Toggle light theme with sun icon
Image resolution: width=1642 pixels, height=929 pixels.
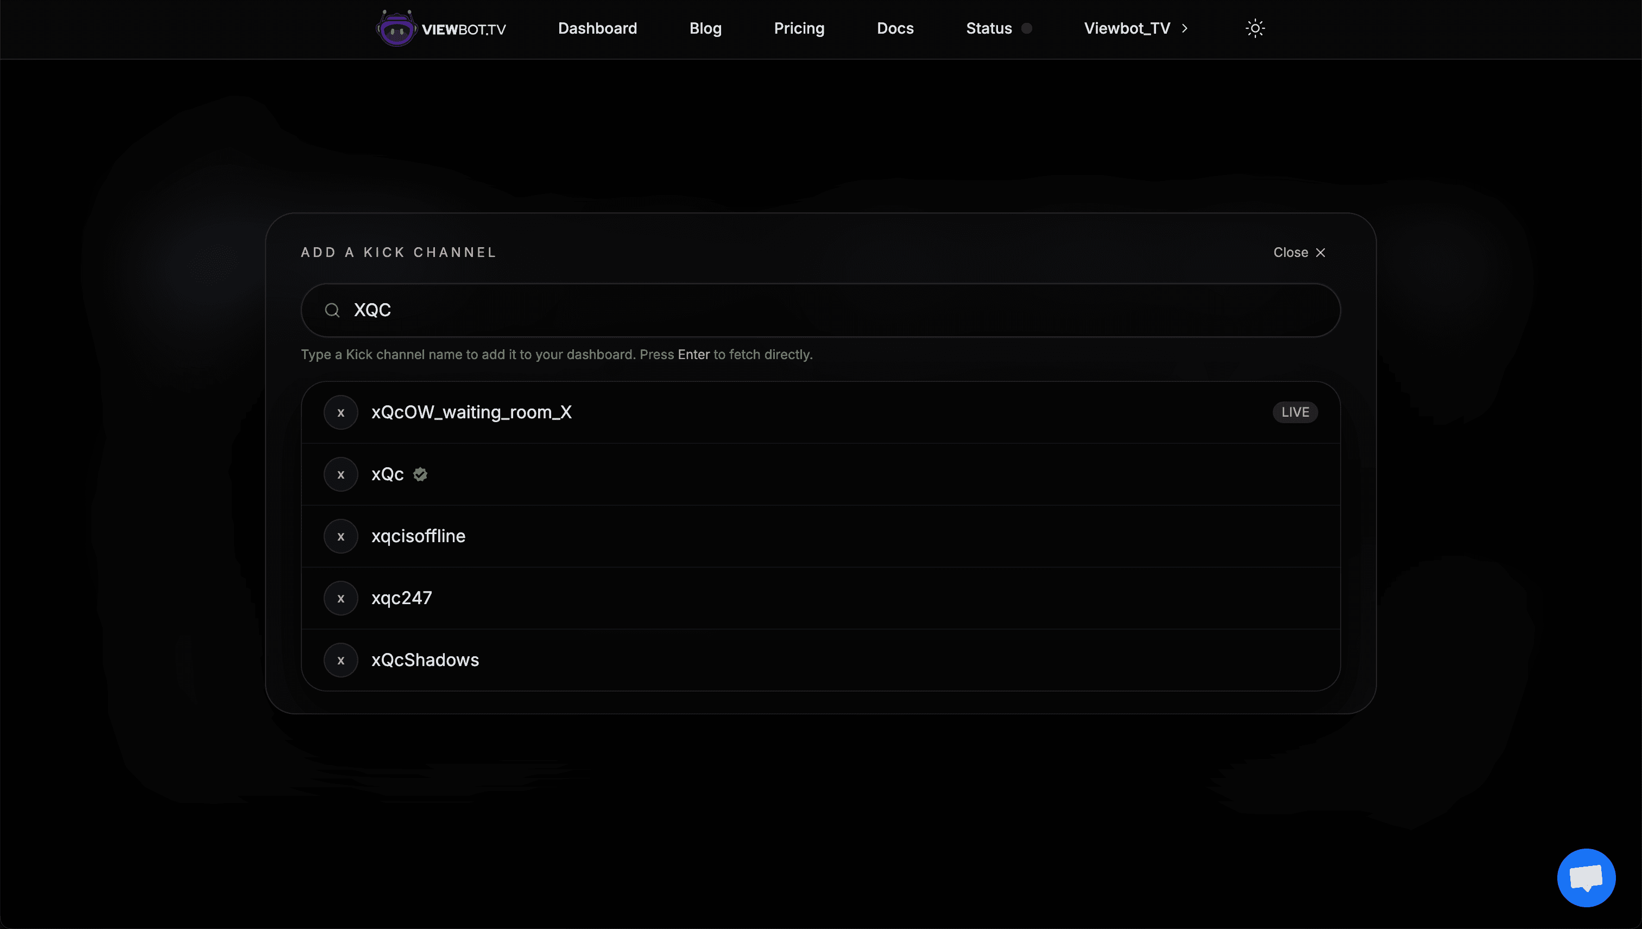(1254, 29)
